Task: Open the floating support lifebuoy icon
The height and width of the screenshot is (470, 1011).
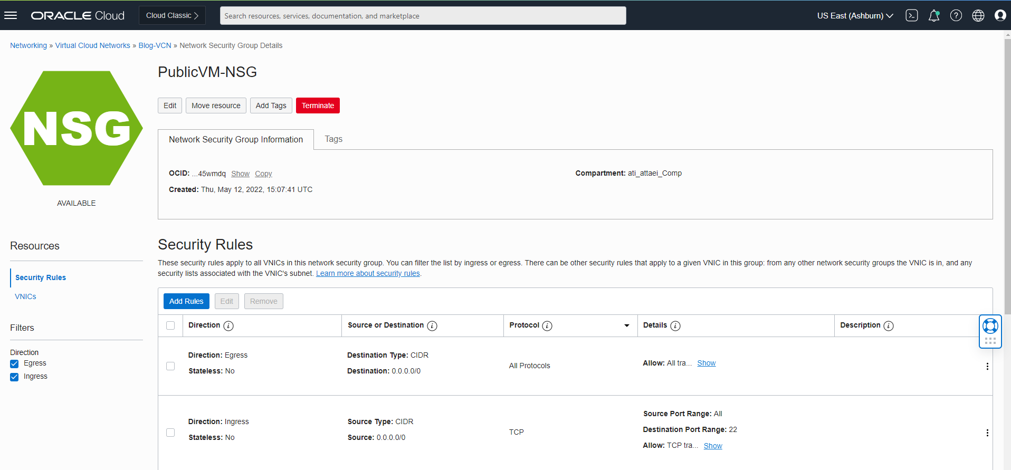Action: coord(990,326)
